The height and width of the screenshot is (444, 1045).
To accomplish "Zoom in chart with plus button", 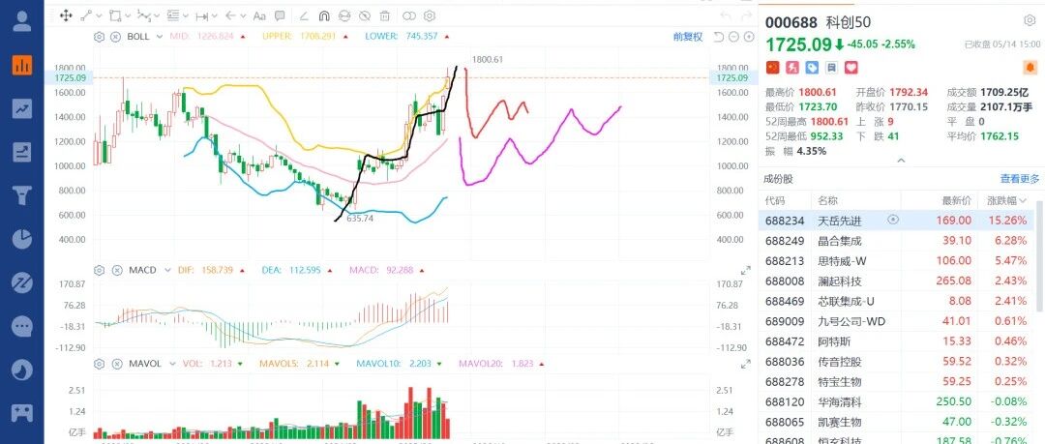I will point(747,37).
